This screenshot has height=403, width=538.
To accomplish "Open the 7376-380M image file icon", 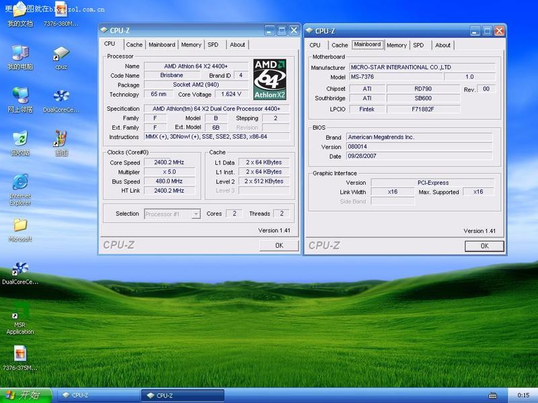I will (61, 9).
